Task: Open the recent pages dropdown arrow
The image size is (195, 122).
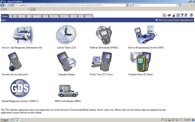Action: click(x=10, y=5)
